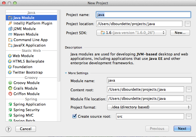
Task: Select the Spring MVC leaf icon
Action: click(10, 115)
